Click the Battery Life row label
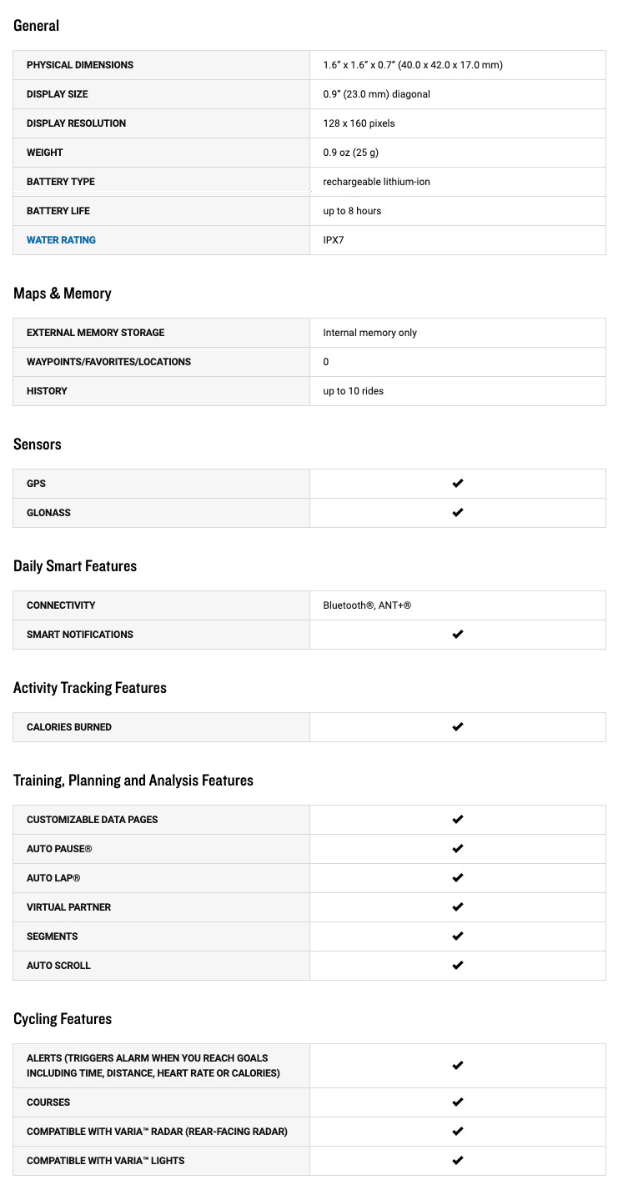Screen dimensions: 623x1195 pos(58,211)
